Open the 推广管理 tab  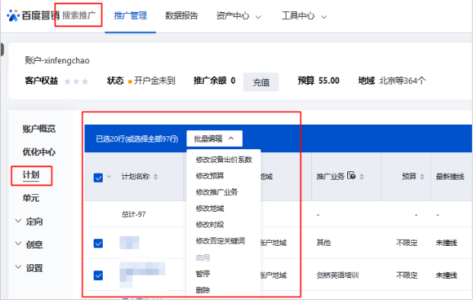pyautogui.click(x=130, y=16)
